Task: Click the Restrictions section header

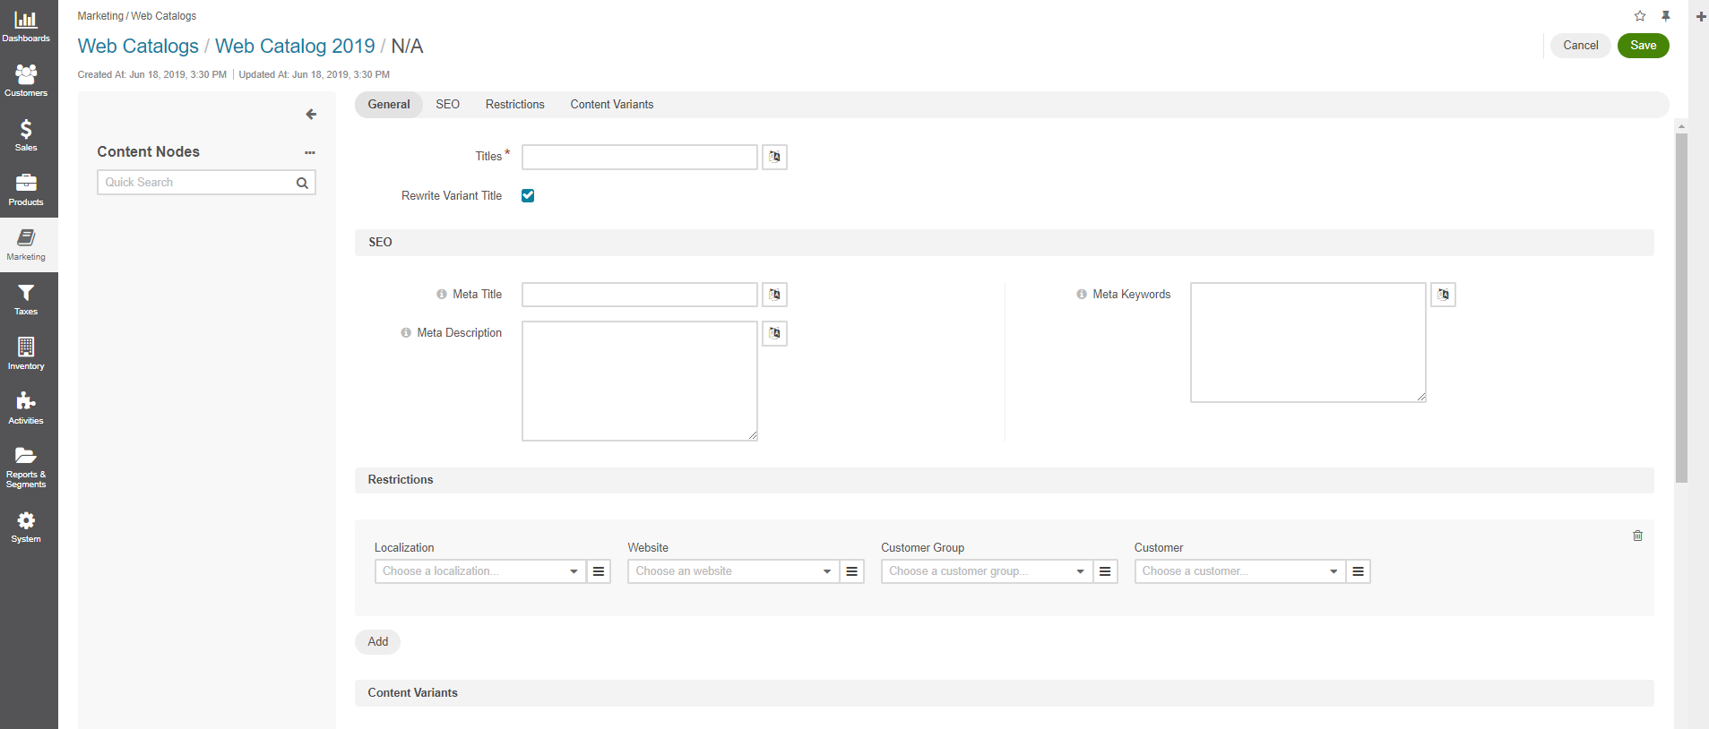Action: pyautogui.click(x=1005, y=480)
